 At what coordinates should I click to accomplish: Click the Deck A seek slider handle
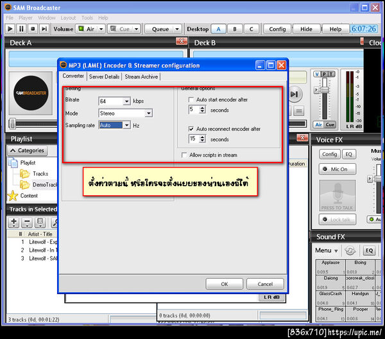click(x=12, y=123)
